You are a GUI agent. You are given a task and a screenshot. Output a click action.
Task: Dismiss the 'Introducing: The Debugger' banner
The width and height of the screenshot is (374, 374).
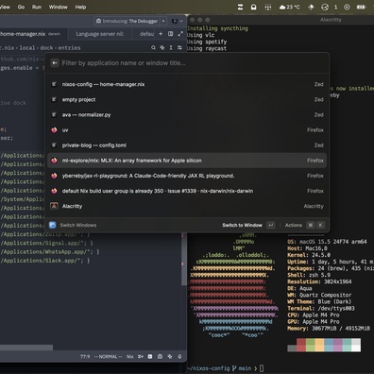tap(163, 21)
